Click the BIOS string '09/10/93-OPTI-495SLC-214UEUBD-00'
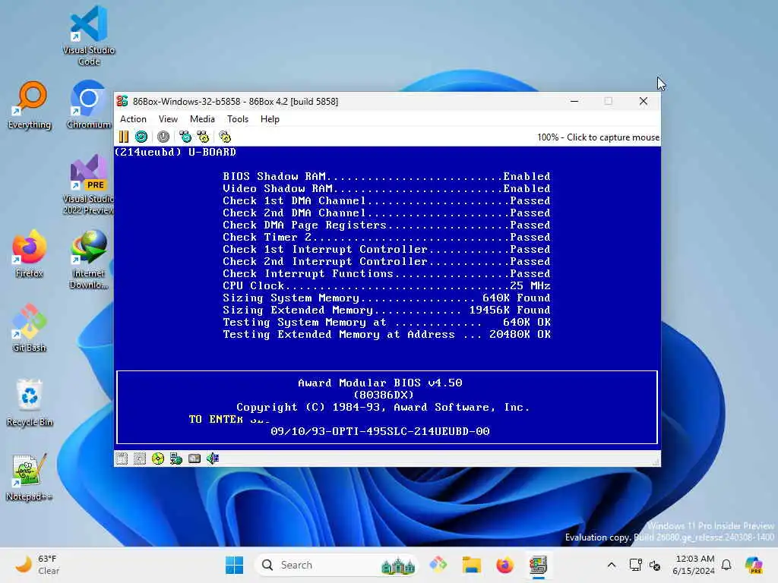Viewport: 778px width, 583px height. (380, 431)
